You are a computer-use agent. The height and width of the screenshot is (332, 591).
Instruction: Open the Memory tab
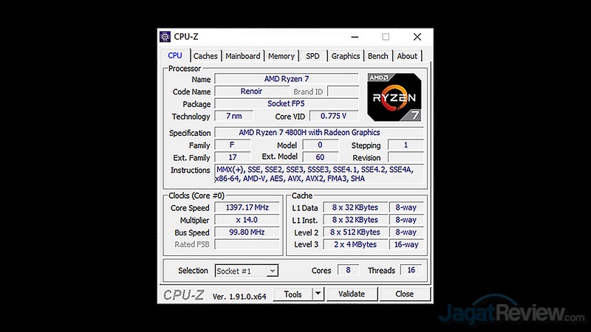pos(281,56)
